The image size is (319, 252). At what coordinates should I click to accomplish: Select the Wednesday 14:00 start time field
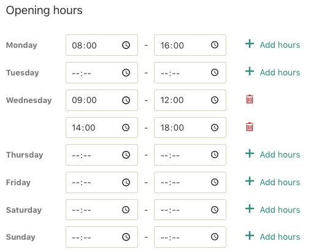pyautogui.click(x=102, y=128)
